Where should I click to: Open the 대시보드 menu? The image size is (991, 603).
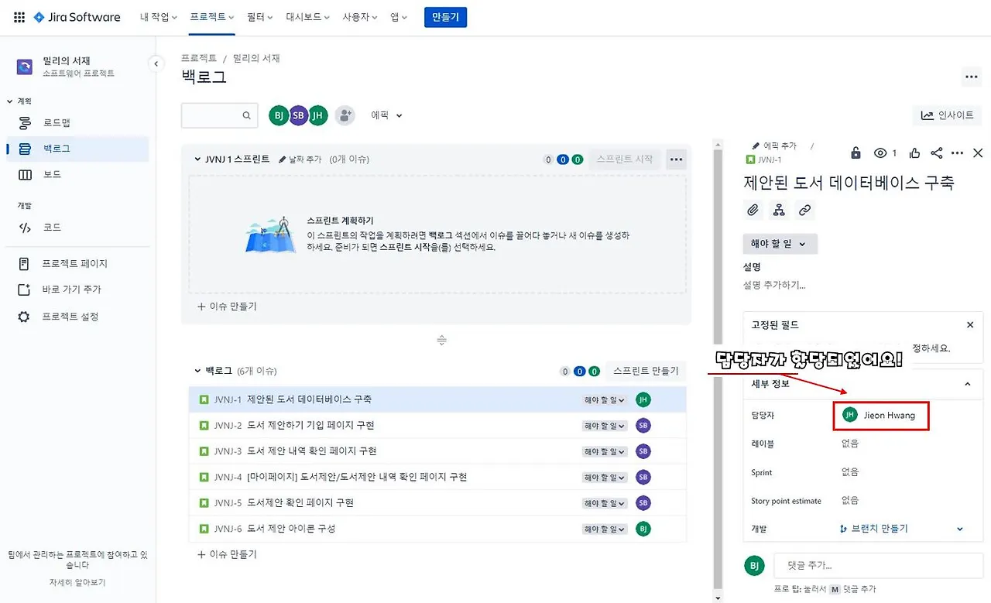pos(305,15)
